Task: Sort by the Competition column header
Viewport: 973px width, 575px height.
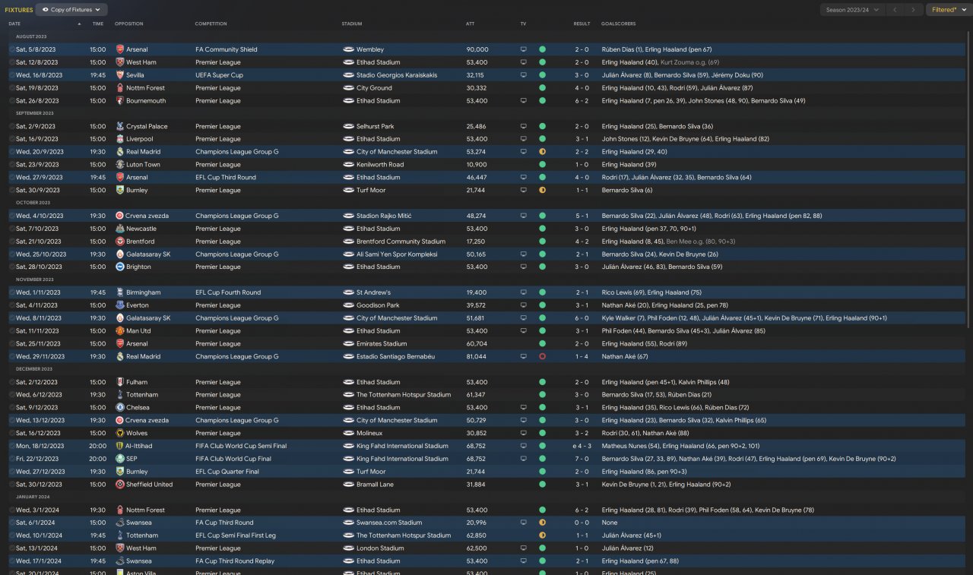Action: [x=211, y=24]
